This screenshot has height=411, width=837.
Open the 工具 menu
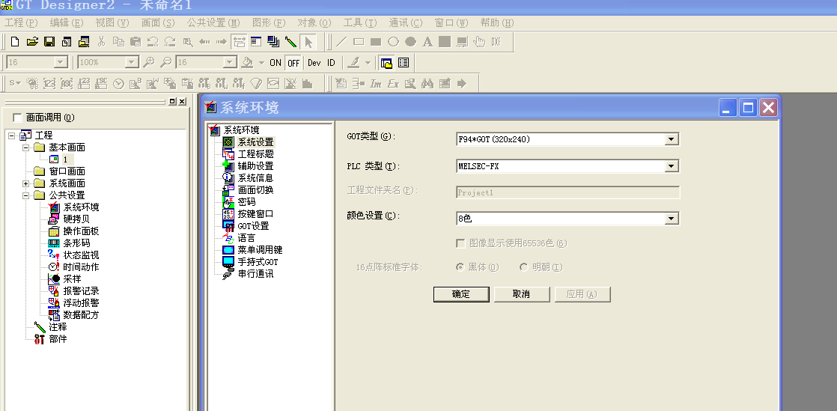click(359, 23)
